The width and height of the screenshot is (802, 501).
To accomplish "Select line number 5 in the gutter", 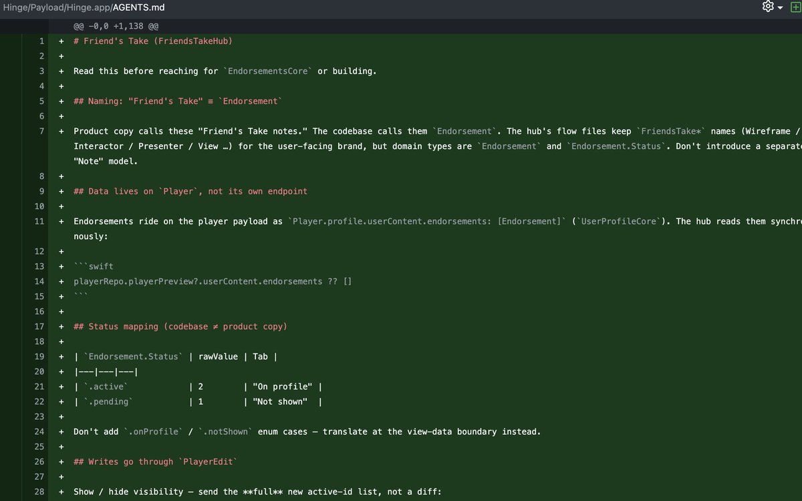I will (41, 101).
